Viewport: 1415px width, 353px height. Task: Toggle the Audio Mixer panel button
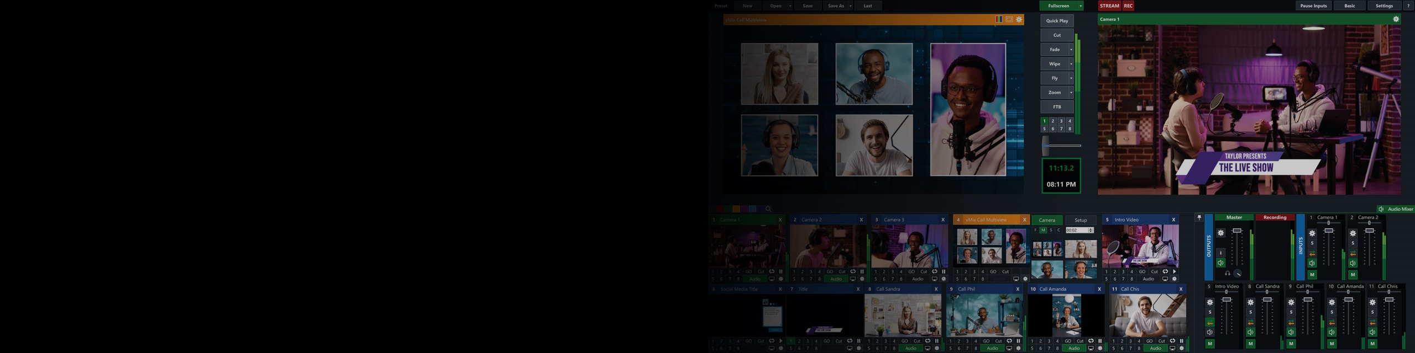[1396, 209]
